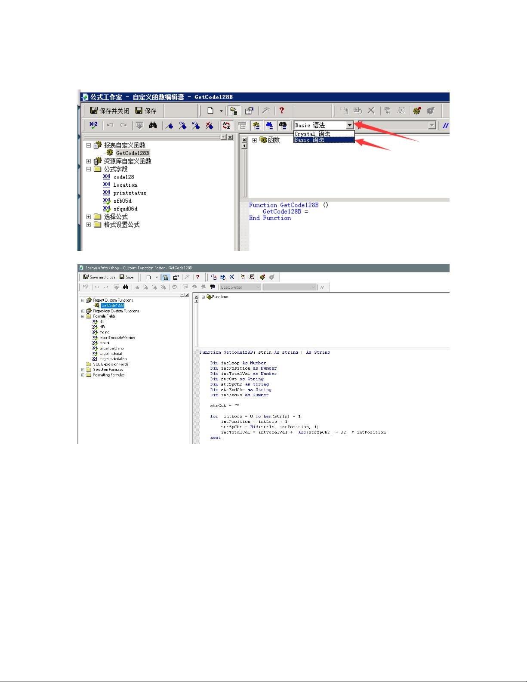The image size is (527, 682).
Task: Select reportTemplateVersion formula field
Action: (x=117, y=338)
